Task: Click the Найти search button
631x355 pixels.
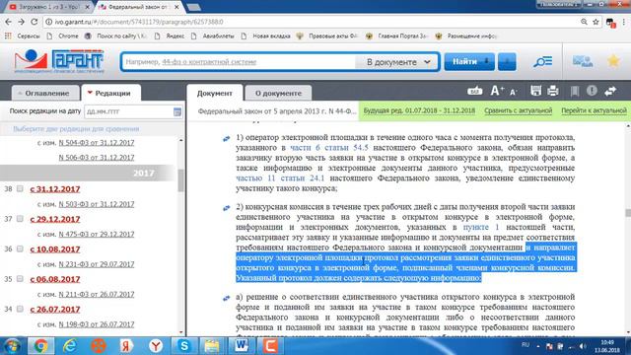Action: click(x=464, y=61)
